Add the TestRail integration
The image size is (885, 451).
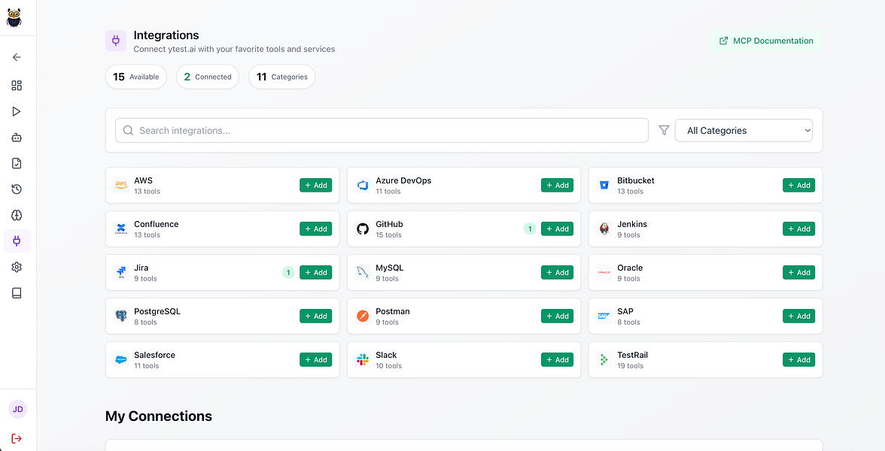798,359
